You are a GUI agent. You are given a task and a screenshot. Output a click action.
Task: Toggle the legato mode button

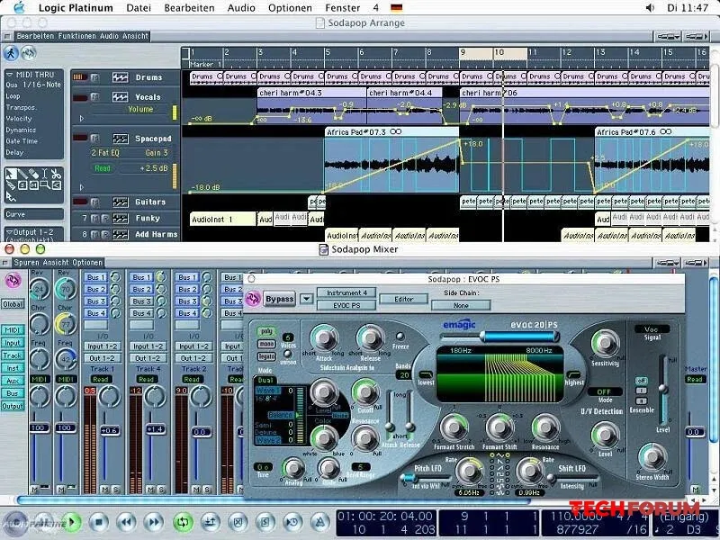pos(265,355)
